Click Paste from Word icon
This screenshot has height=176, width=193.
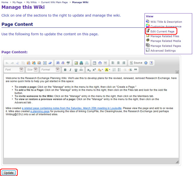[x=39, y=63]
